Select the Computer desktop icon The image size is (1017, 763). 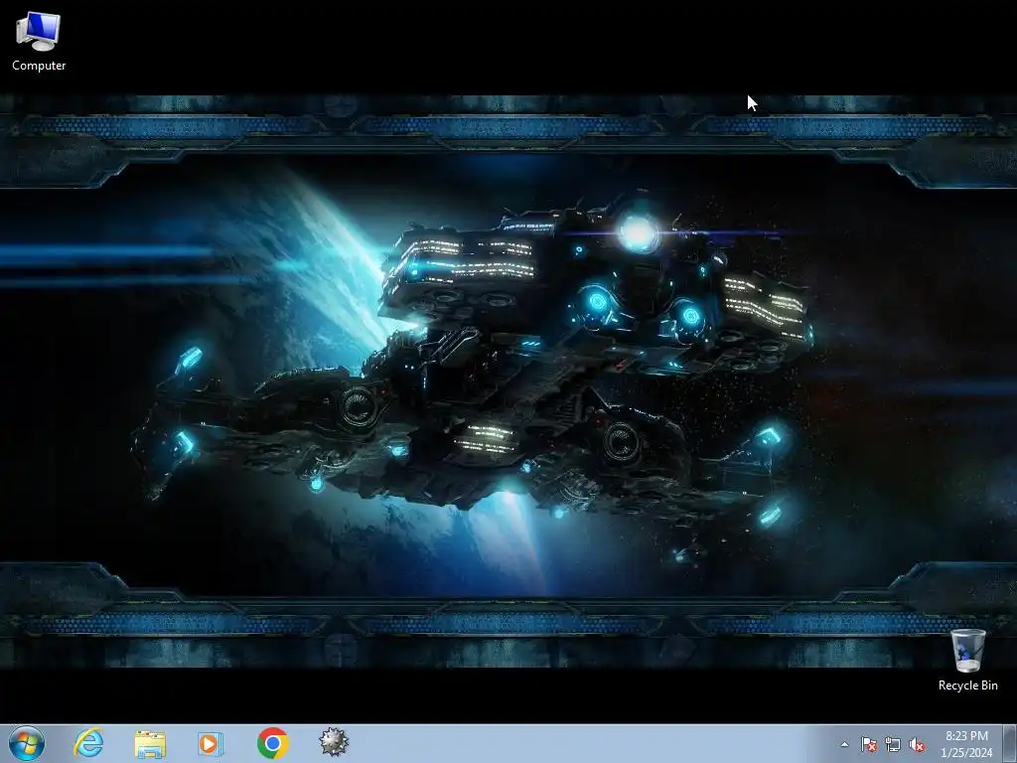(39, 41)
